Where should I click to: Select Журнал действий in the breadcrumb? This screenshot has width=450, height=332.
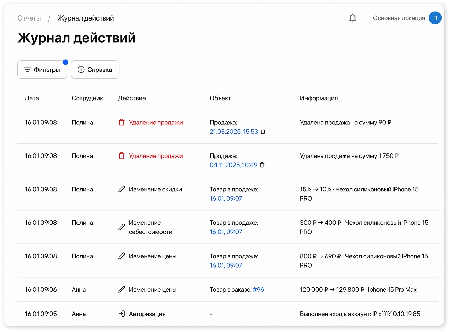point(85,18)
